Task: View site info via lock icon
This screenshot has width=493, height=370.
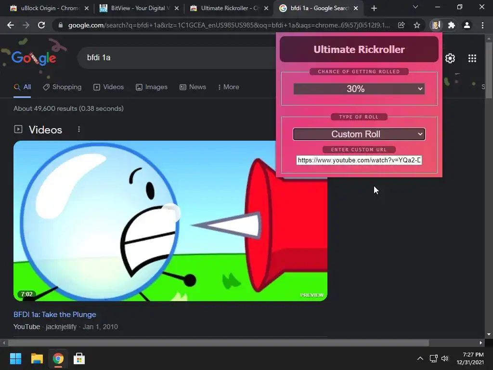Action: 61,25
